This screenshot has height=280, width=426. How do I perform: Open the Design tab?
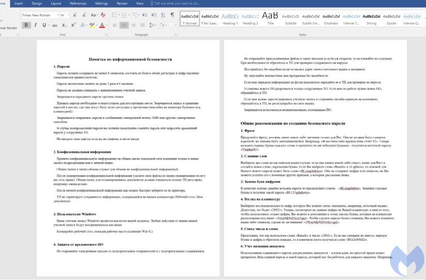pos(37,3)
